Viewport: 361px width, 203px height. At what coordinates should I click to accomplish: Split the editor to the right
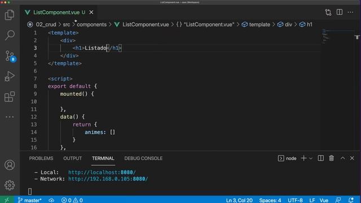[x=340, y=12]
